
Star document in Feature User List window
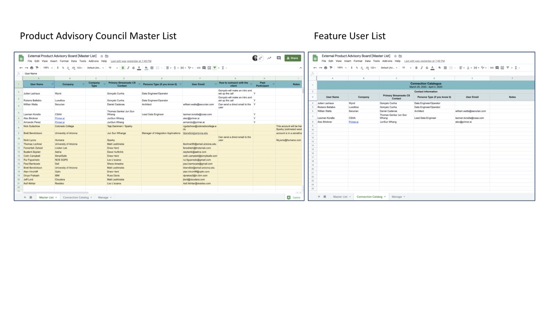[395, 56]
